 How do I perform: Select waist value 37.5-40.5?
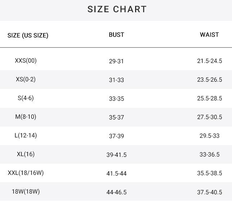coord(209,192)
